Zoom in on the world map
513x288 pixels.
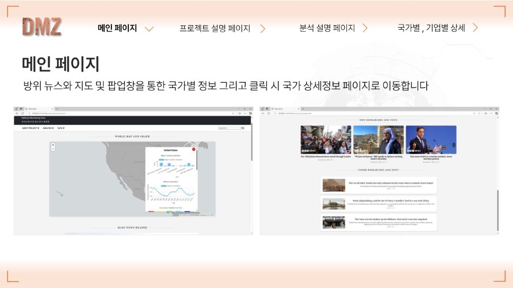53,145
